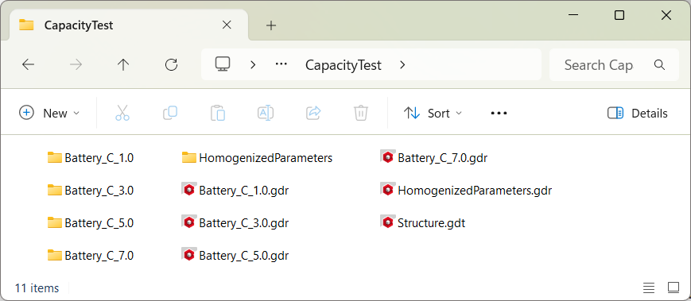Select the Battery_C_5.0 folder name
This screenshot has width=691, height=301.
pos(99,223)
